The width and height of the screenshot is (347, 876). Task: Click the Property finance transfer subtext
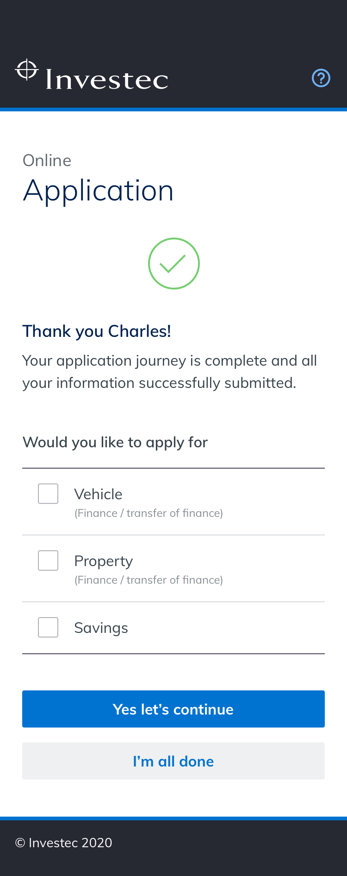[149, 580]
